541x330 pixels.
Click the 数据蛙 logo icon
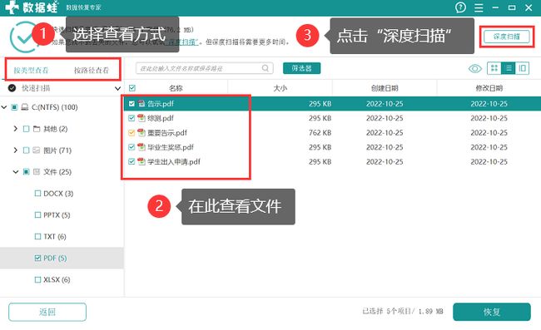(12, 7)
